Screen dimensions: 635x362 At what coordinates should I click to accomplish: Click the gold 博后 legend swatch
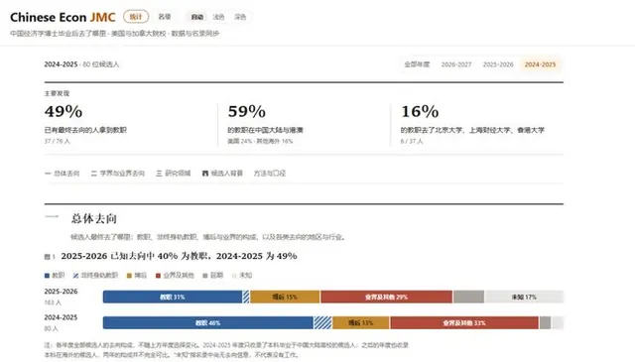coord(129,276)
